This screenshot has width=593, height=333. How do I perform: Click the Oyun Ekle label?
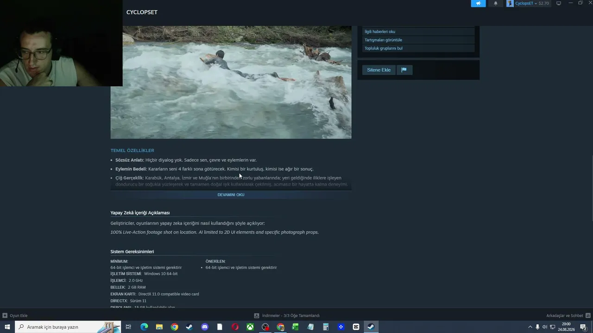(x=19, y=315)
